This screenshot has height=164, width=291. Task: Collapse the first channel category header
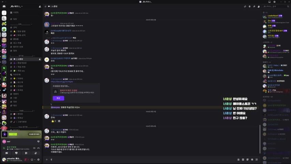21,24
